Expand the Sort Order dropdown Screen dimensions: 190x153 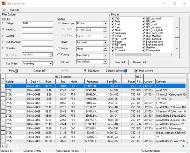point(51,63)
